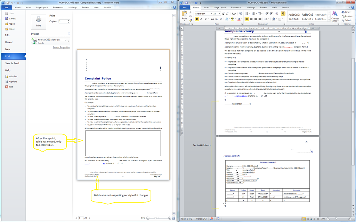Open the Line Spacing dropdown
This screenshot has height=222, width=356.
267,19
